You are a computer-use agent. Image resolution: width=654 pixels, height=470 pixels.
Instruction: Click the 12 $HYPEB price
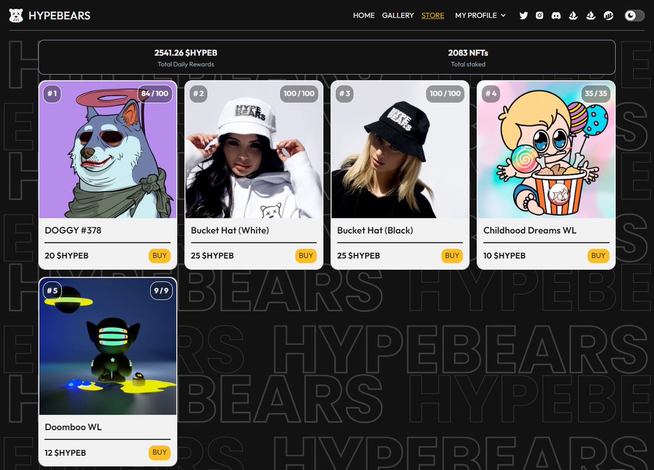click(x=65, y=453)
